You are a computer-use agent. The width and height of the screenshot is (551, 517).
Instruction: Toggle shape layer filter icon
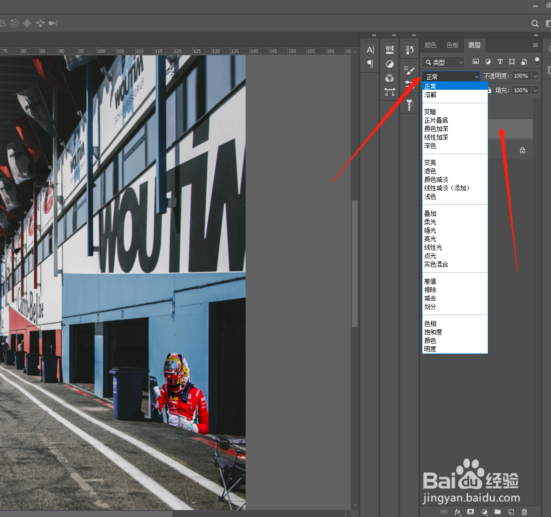tap(512, 61)
